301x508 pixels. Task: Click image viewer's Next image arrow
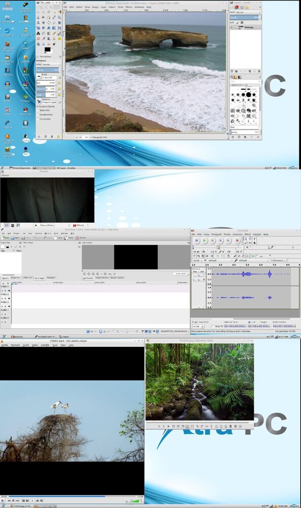tap(163, 426)
